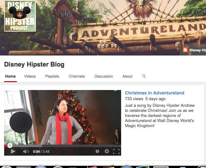
Task: Open video settings gear icon
Action: coord(107,151)
